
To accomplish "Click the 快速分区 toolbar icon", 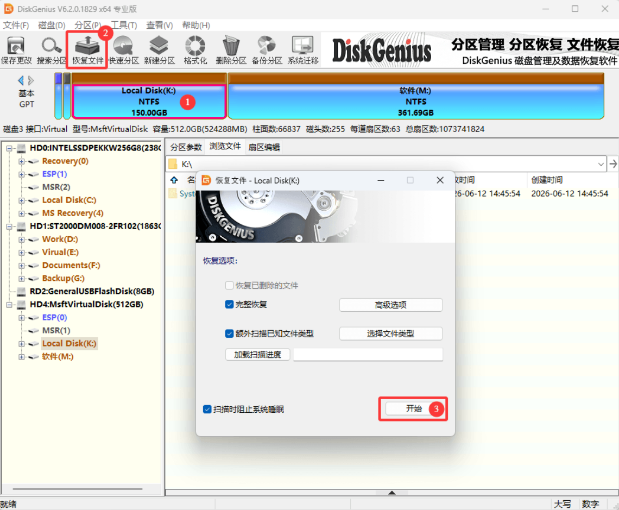I will [124, 50].
